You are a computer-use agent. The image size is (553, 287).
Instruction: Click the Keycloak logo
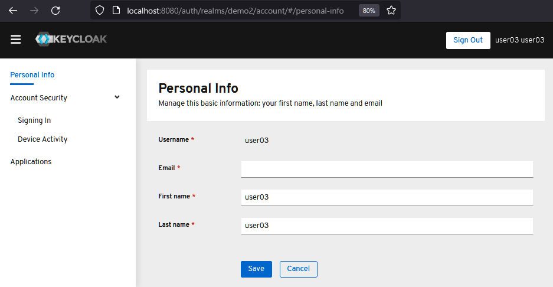click(x=71, y=40)
